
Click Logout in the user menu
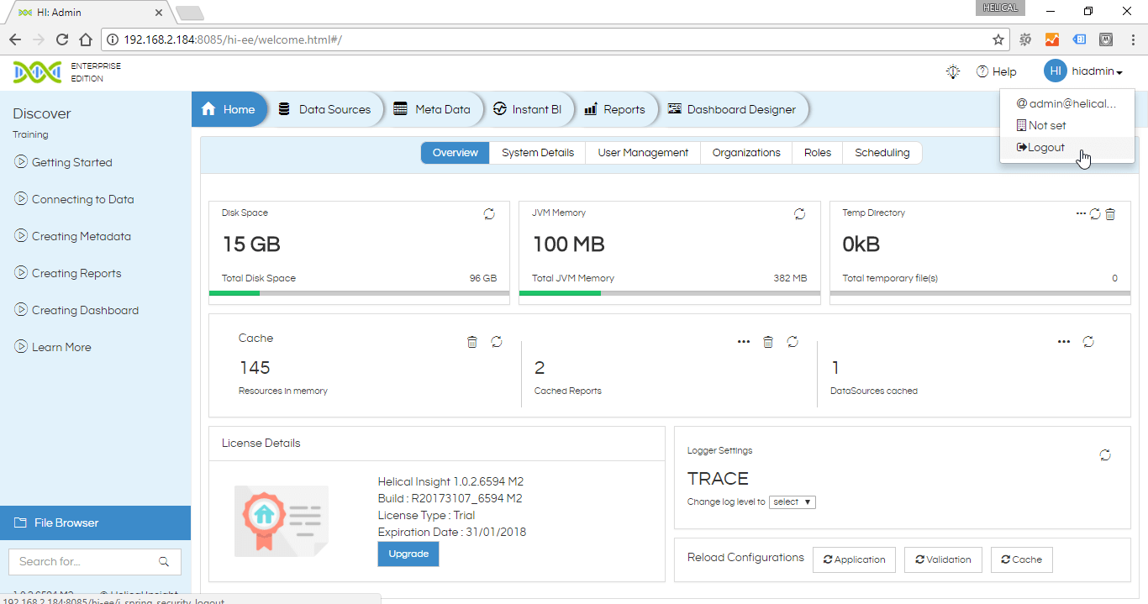tap(1067, 148)
